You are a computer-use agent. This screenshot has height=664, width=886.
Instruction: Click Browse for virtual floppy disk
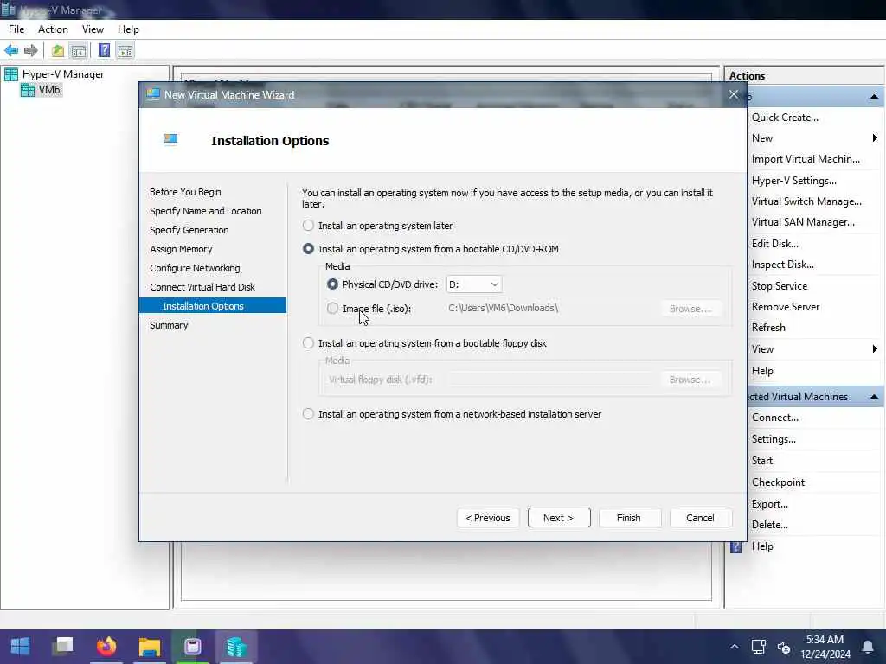tap(690, 380)
